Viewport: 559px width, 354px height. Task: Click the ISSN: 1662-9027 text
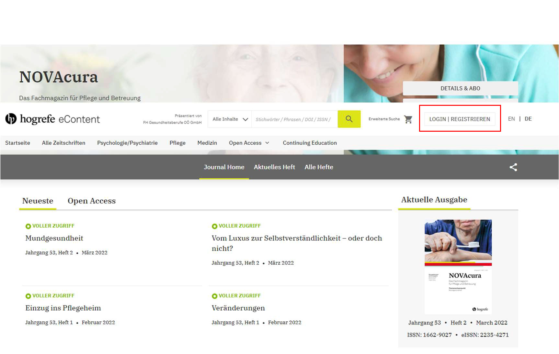pos(429,335)
